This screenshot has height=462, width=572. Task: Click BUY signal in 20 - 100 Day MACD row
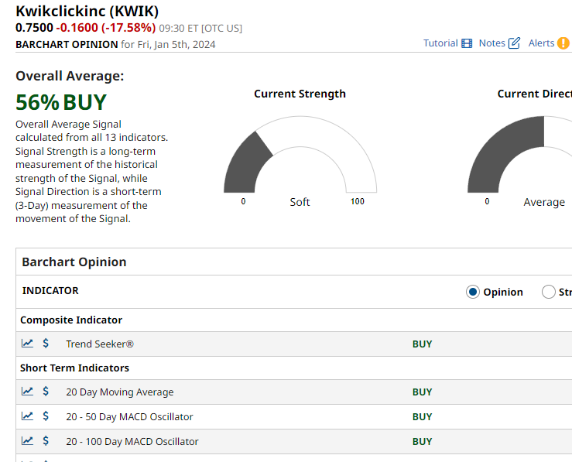pos(422,442)
